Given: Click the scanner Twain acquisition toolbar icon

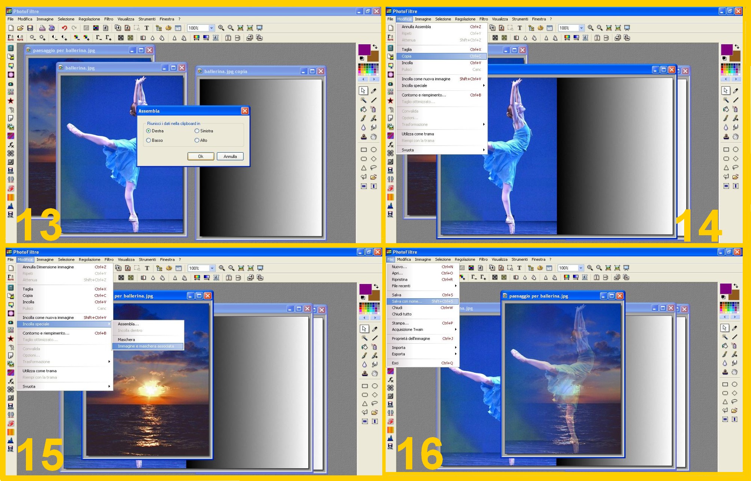Looking at the screenshot, I should point(52,28).
